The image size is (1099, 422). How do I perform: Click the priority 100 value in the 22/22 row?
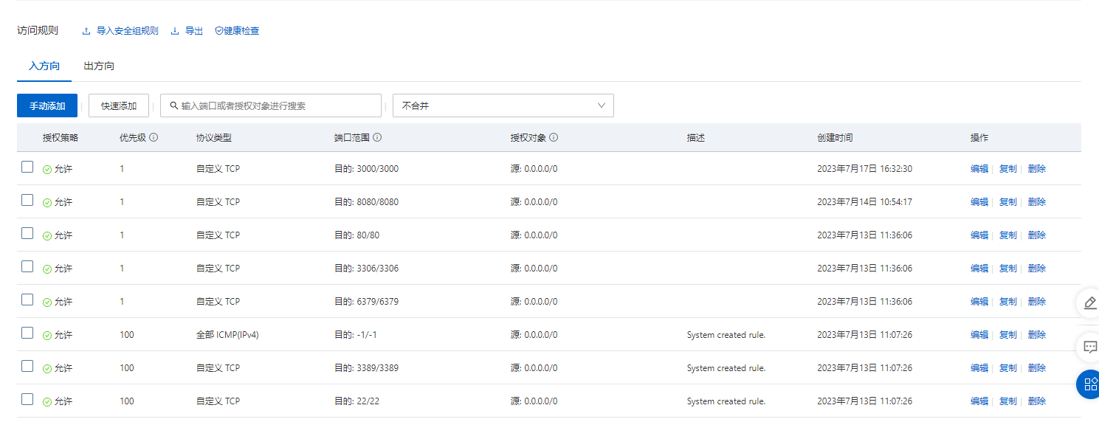[127, 401]
